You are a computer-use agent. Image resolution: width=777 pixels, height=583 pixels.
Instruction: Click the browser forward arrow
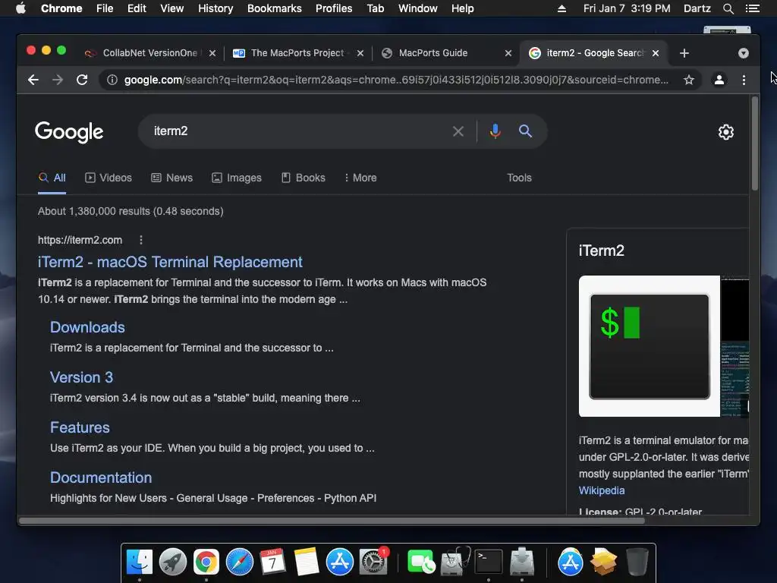pos(58,80)
